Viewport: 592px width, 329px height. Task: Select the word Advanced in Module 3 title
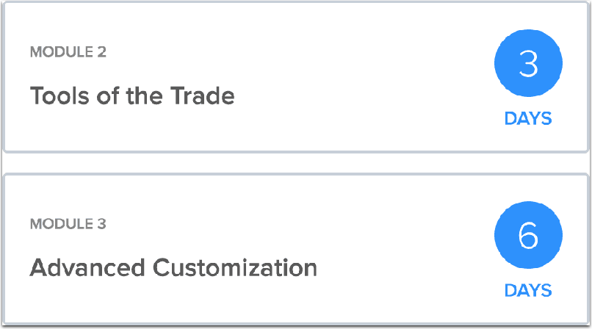pos(87,267)
